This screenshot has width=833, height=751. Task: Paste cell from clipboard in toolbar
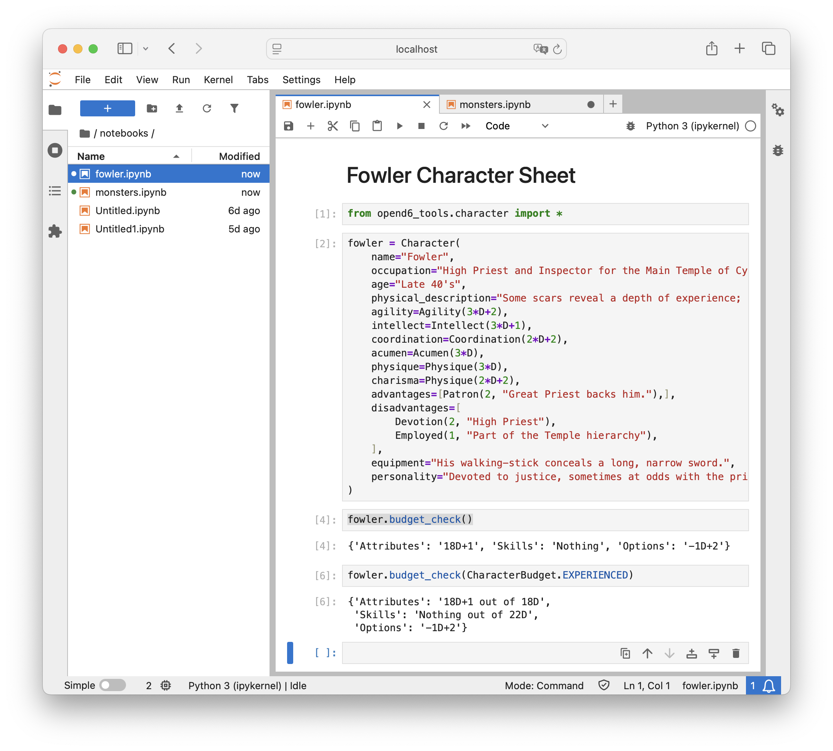(377, 126)
